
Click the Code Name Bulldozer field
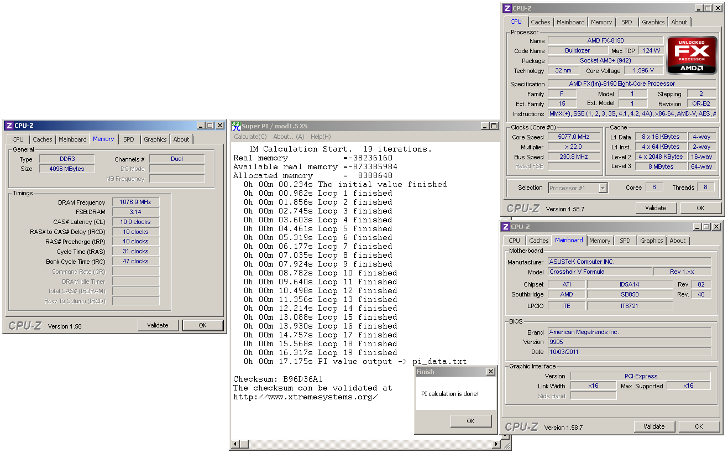(x=577, y=50)
